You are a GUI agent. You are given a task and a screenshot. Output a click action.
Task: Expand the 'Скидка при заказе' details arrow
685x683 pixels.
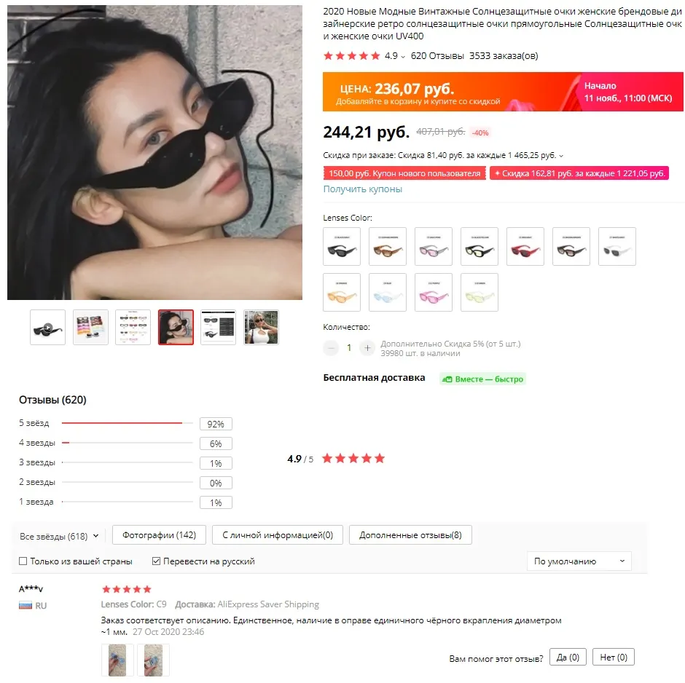pos(561,156)
